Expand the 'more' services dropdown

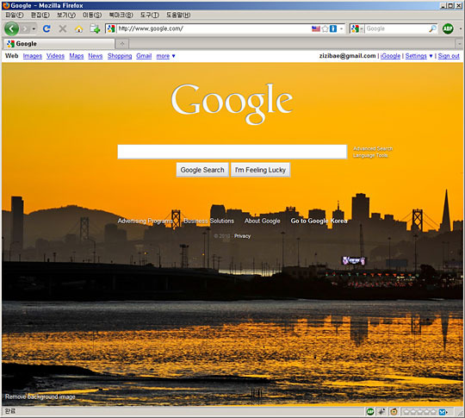165,56
